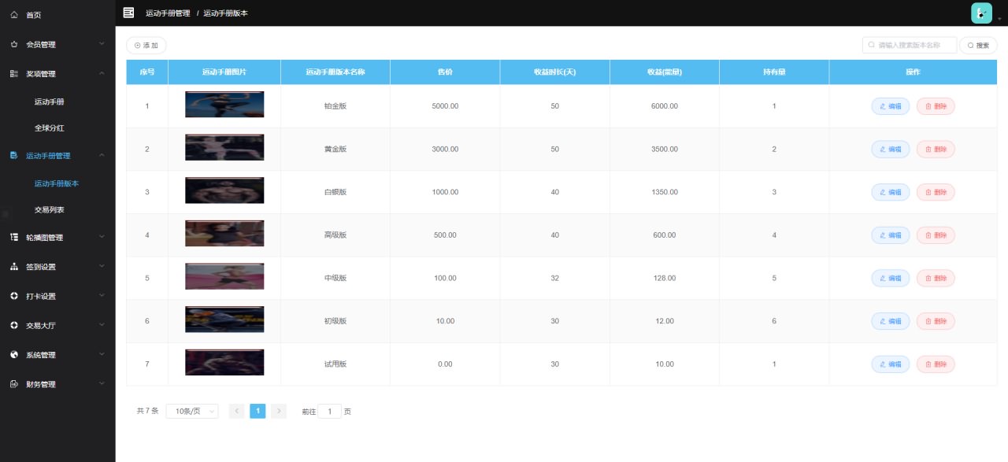Click the 打卡设置 sidebar icon
The width and height of the screenshot is (1008, 462).
pyautogui.click(x=14, y=296)
